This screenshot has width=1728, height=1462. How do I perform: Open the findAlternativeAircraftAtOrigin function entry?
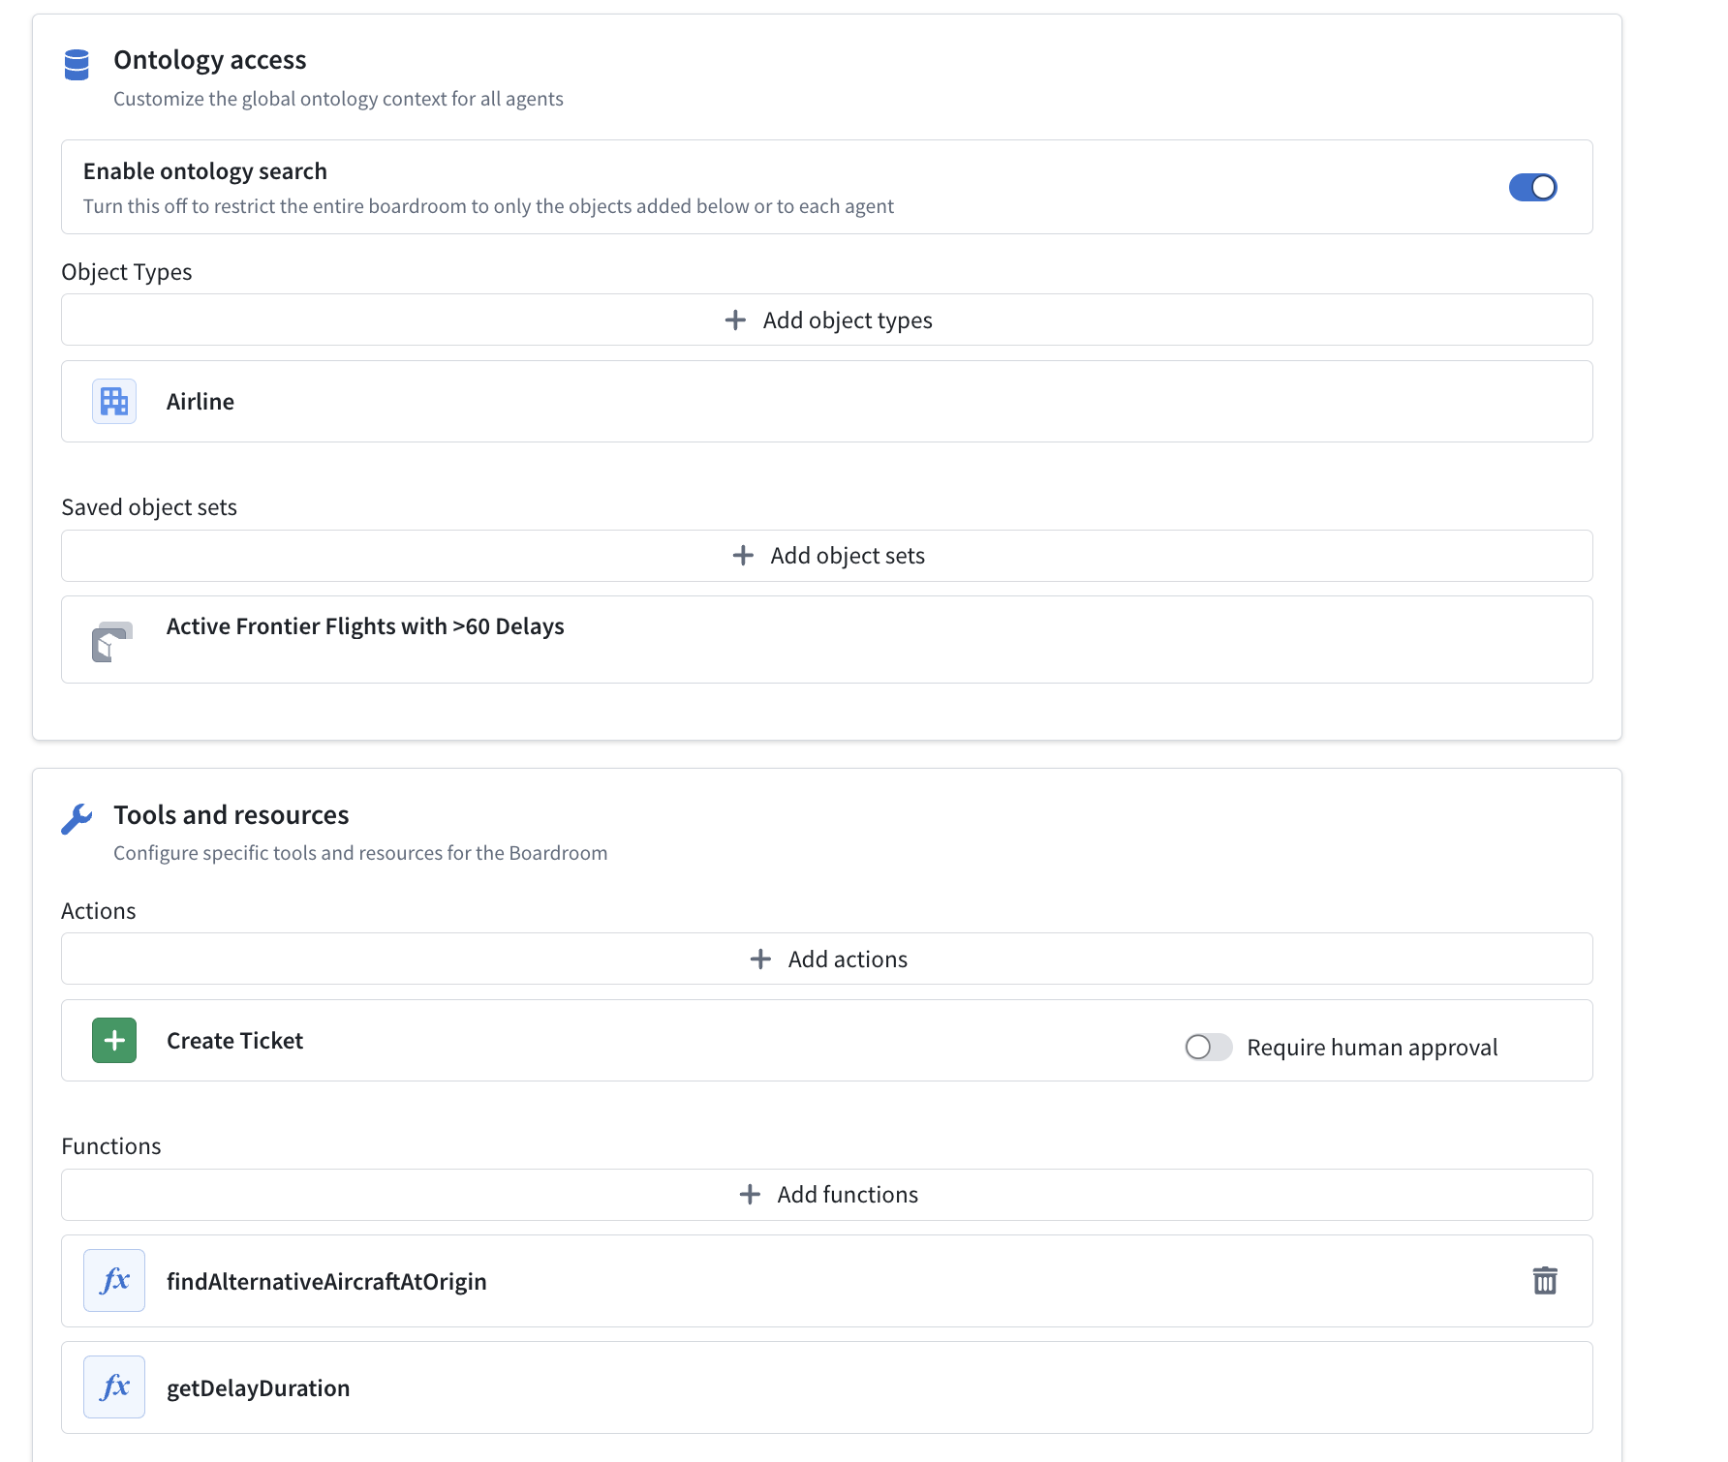click(x=827, y=1281)
